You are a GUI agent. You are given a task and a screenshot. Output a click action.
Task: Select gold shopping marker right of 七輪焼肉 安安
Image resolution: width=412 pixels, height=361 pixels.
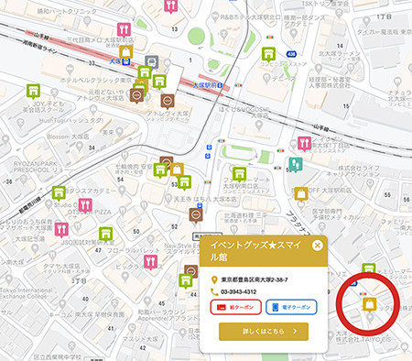177,170
